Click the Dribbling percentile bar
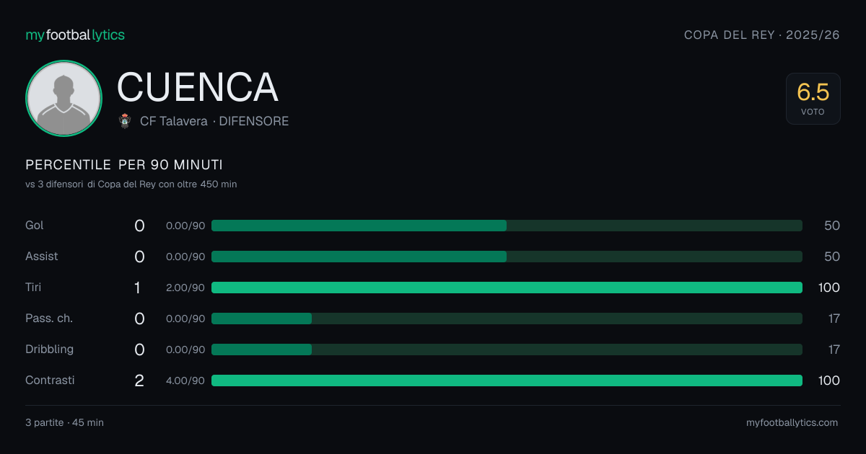This screenshot has width=866, height=454. click(x=507, y=350)
